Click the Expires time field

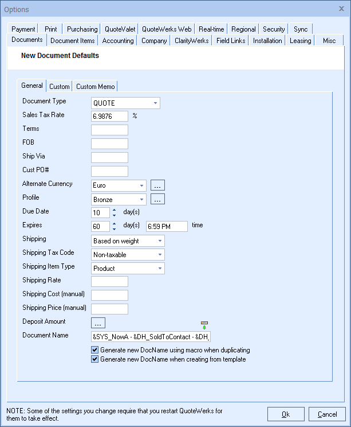click(x=167, y=226)
